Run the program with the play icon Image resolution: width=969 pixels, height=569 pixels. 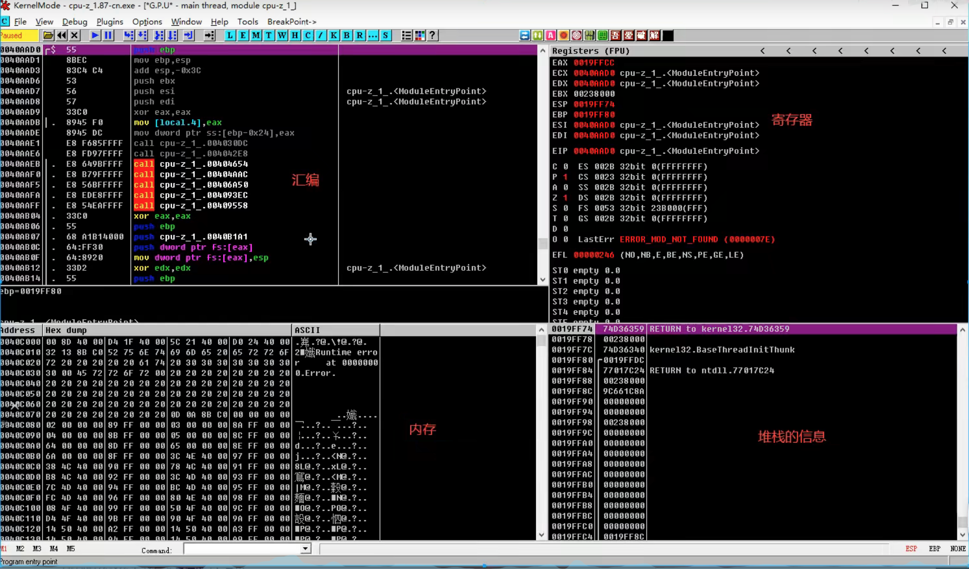tap(95, 35)
